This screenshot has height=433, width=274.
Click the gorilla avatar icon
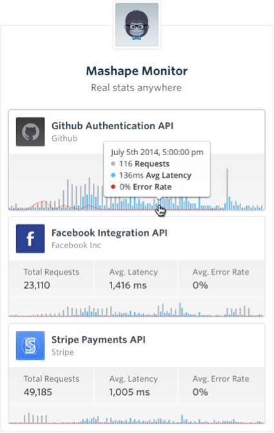[x=137, y=25]
